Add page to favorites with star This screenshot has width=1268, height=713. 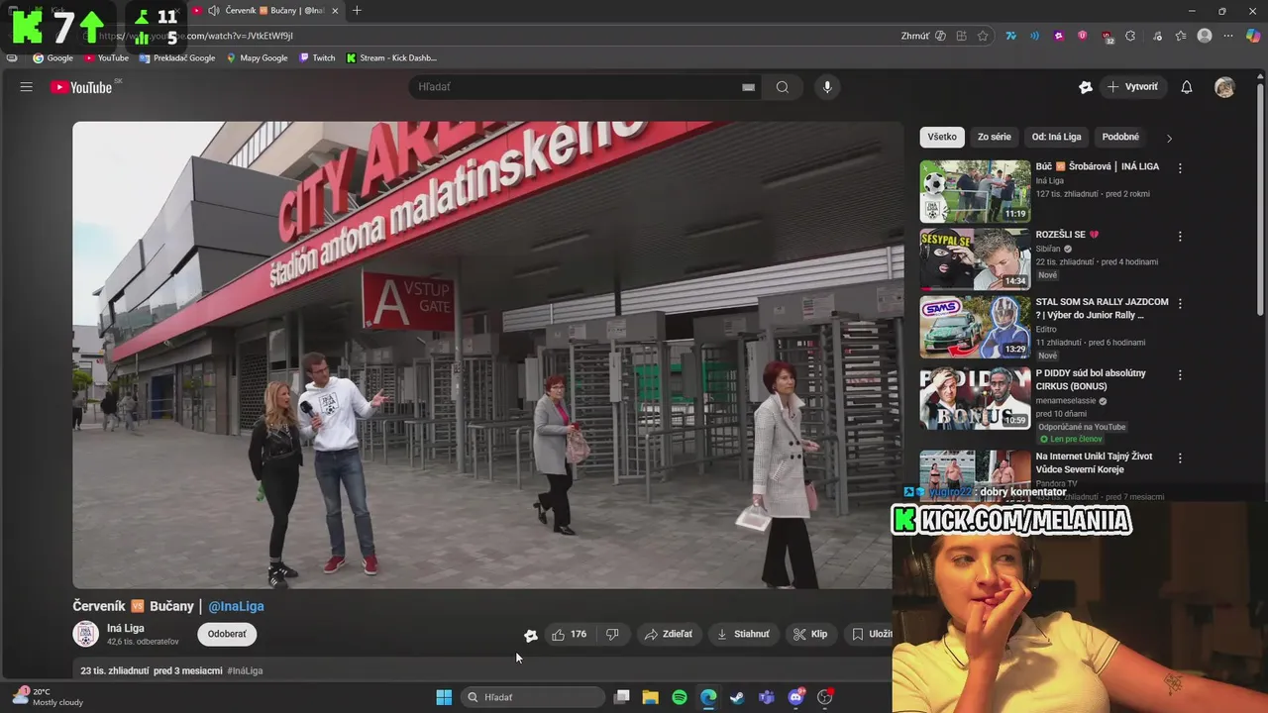click(x=983, y=37)
